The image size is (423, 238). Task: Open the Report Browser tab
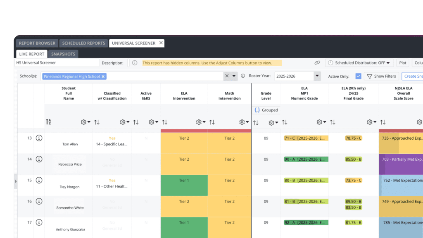[37, 43]
